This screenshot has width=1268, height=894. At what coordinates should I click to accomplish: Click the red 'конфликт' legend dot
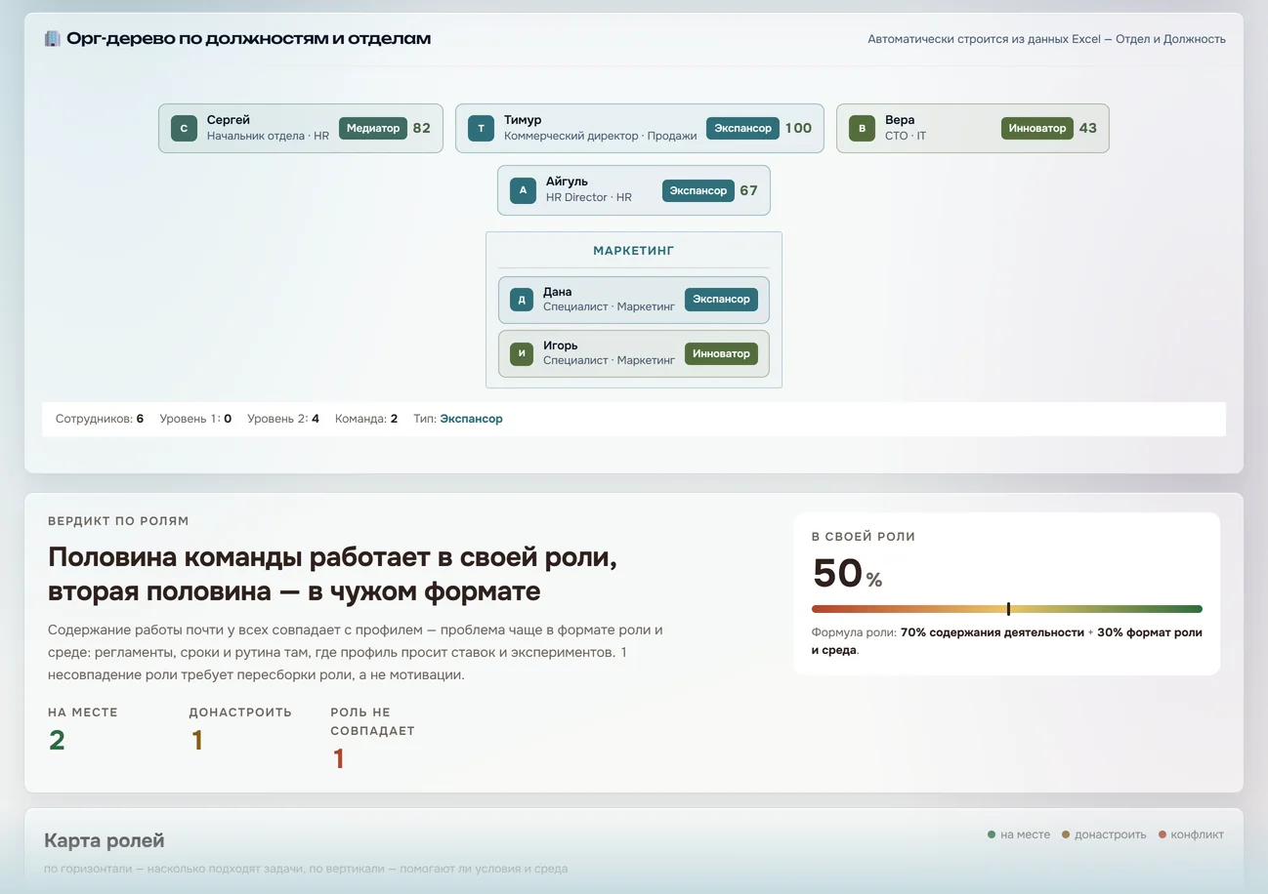[x=1162, y=834]
